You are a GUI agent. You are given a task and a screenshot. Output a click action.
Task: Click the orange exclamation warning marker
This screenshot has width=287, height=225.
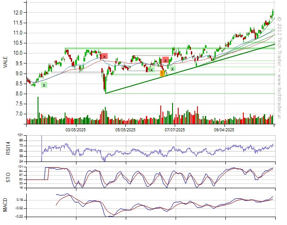pyautogui.click(x=162, y=74)
